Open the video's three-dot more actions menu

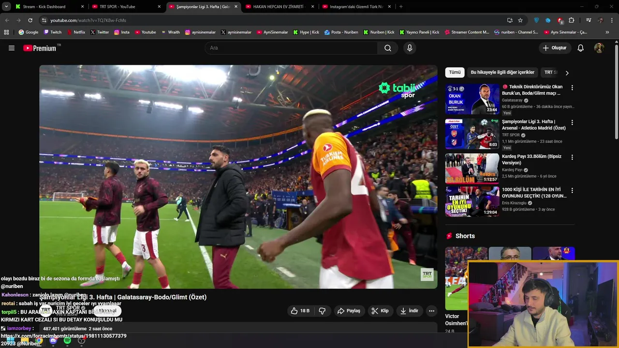(431, 311)
